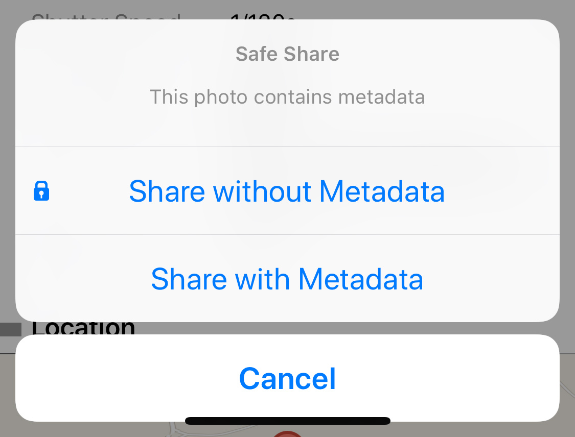The image size is (575, 437).
Task: Click the word Metadata in the second option
Action: [x=361, y=279]
